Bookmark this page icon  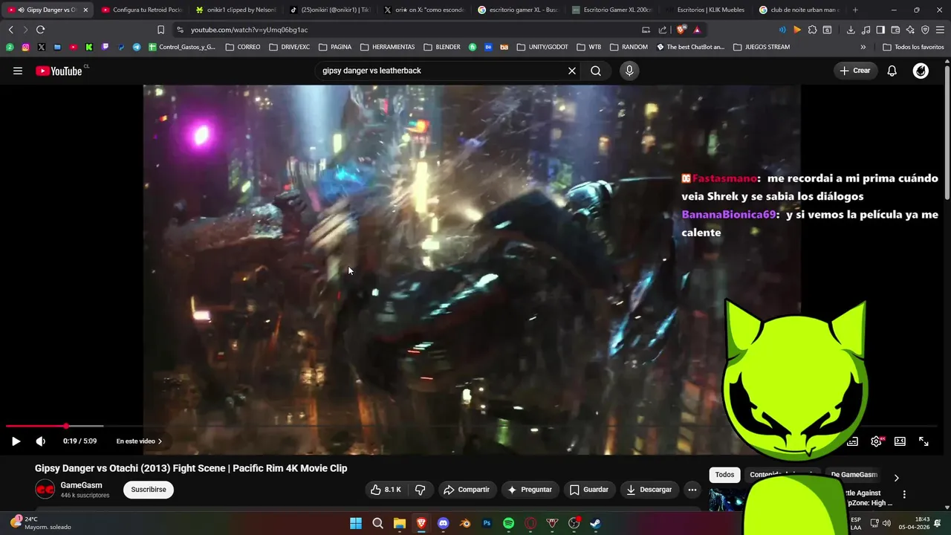[160, 30]
